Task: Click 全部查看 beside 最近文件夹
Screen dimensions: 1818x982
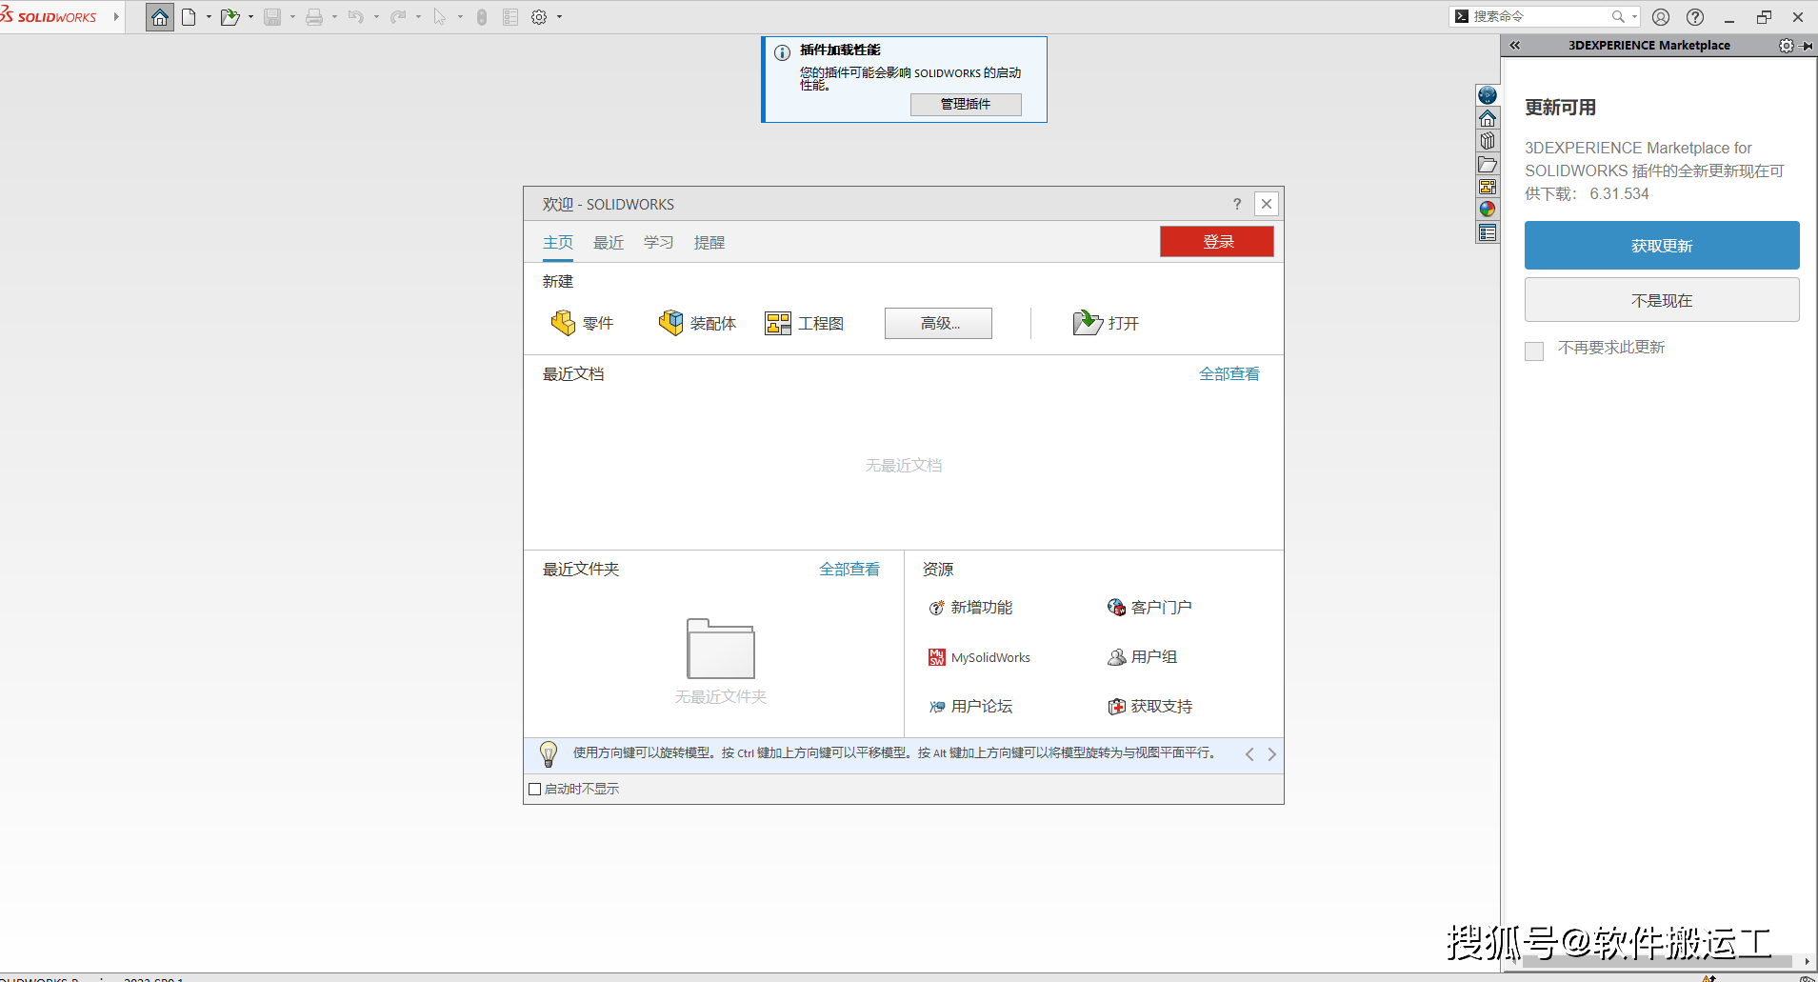Action: tap(849, 570)
